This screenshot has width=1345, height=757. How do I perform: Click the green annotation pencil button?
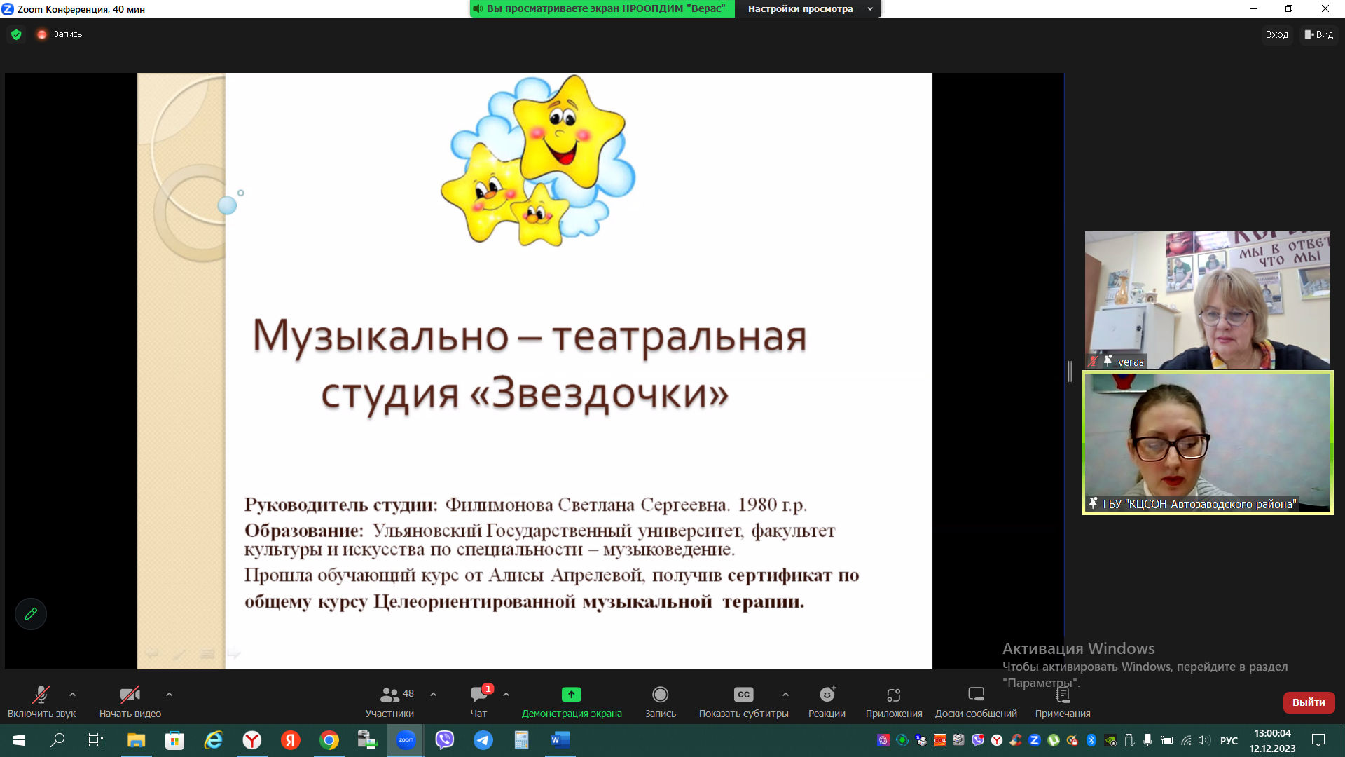pyautogui.click(x=31, y=614)
